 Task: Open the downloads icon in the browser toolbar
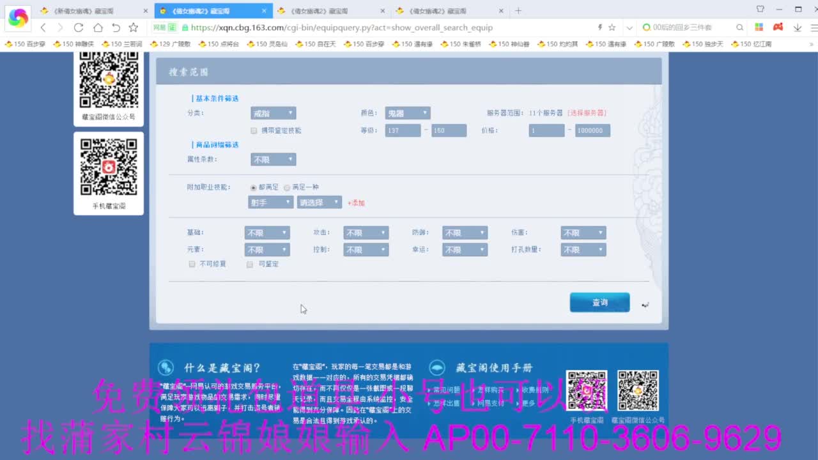pyautogui.click(x=796, y=27)
